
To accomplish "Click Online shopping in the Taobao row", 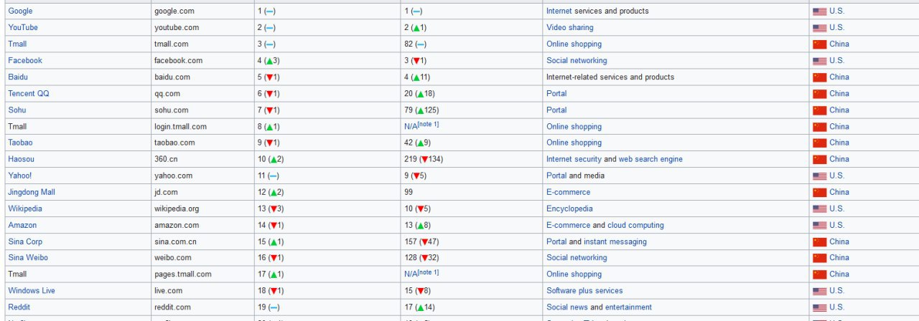I will pos(574,143).
